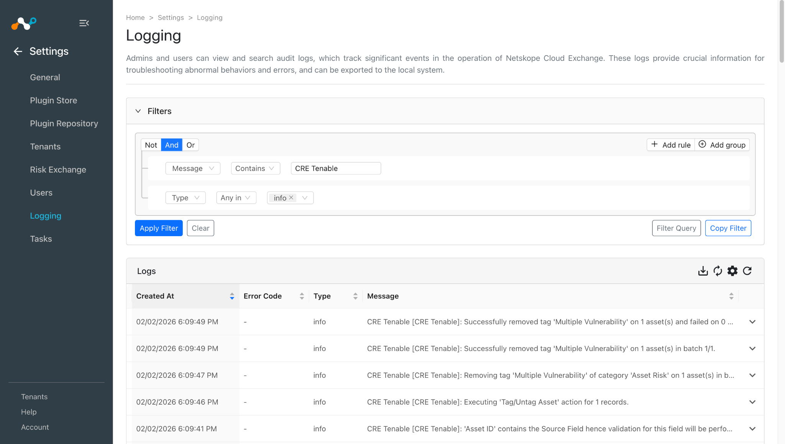The image size is (785, 444).
Task: Toggle the Not operator
Action: pyautogui.click(x=151, y=145)
